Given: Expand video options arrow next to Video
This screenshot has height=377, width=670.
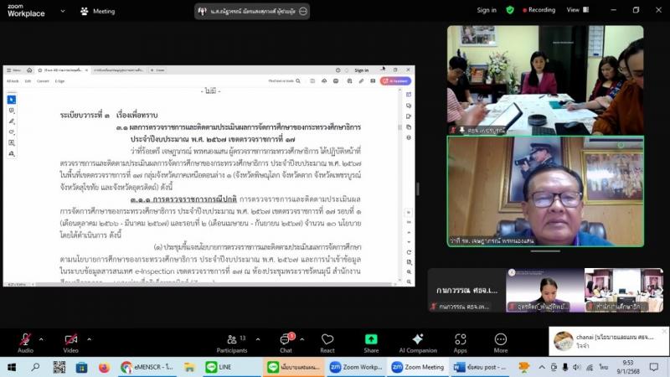Looking at the screenshot, I should click(x=89, y=339).
